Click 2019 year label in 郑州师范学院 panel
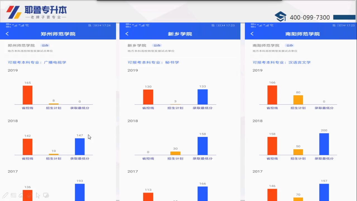357x201 pixels. (13, 70)
